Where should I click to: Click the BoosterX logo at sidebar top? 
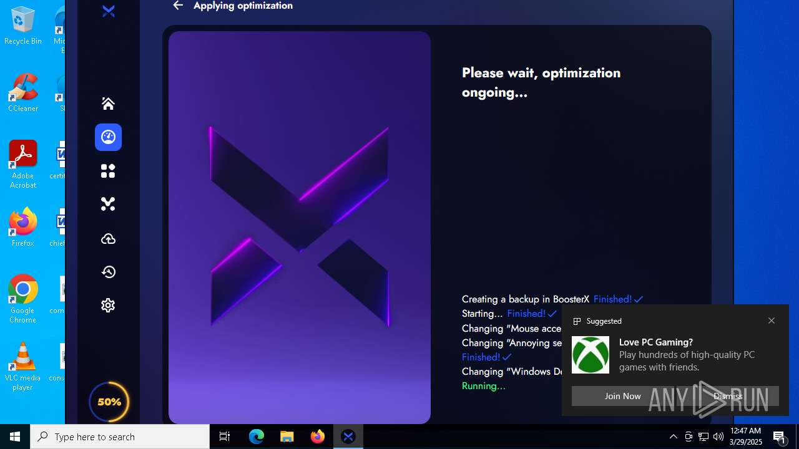tap(108, 11)
